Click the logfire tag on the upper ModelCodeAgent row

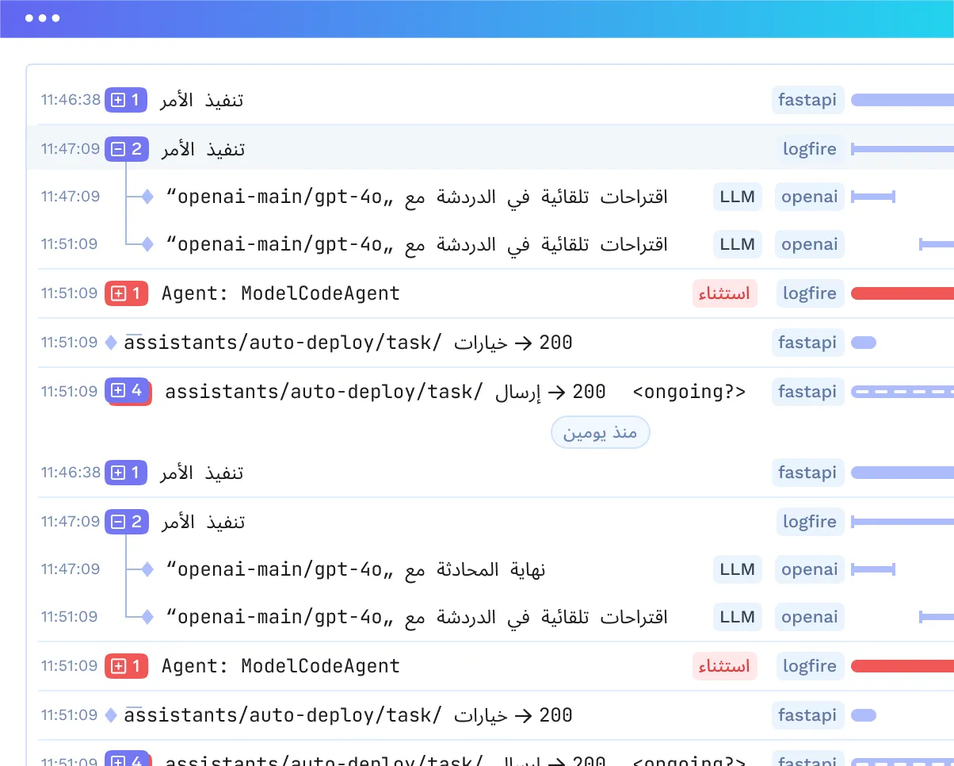(810, 293)
